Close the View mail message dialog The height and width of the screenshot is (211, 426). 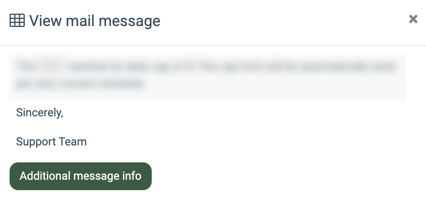(x=413, y=19)
